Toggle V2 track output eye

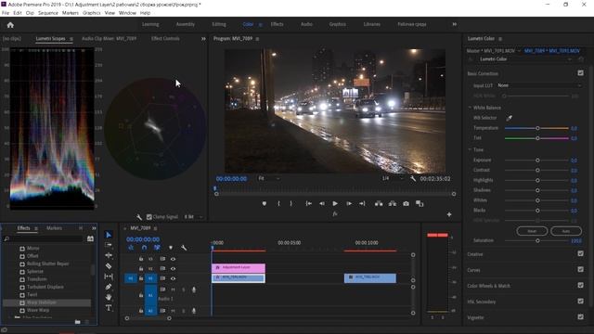point(174,268)
